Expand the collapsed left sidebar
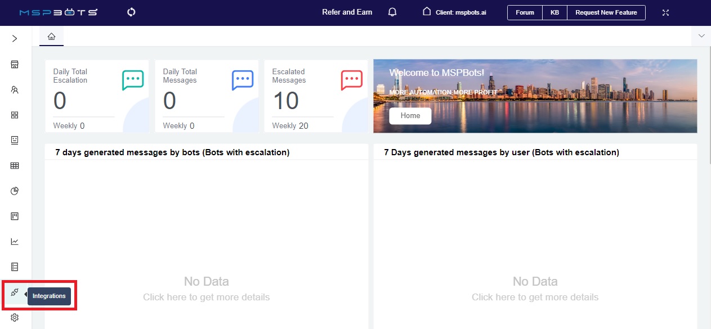Screen dimensions: 711x329 coord(14,39)
